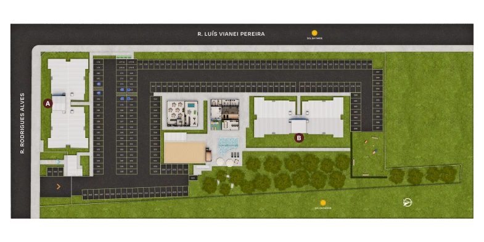Click the playground area with toys

(x=368, y=153)
